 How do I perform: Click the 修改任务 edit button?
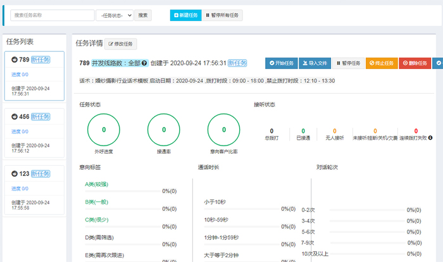click(x=121, y=44)
